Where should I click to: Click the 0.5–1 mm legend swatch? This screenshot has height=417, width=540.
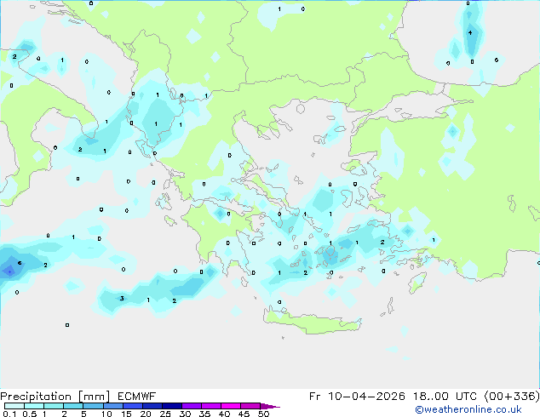click(x=34, y=406)
